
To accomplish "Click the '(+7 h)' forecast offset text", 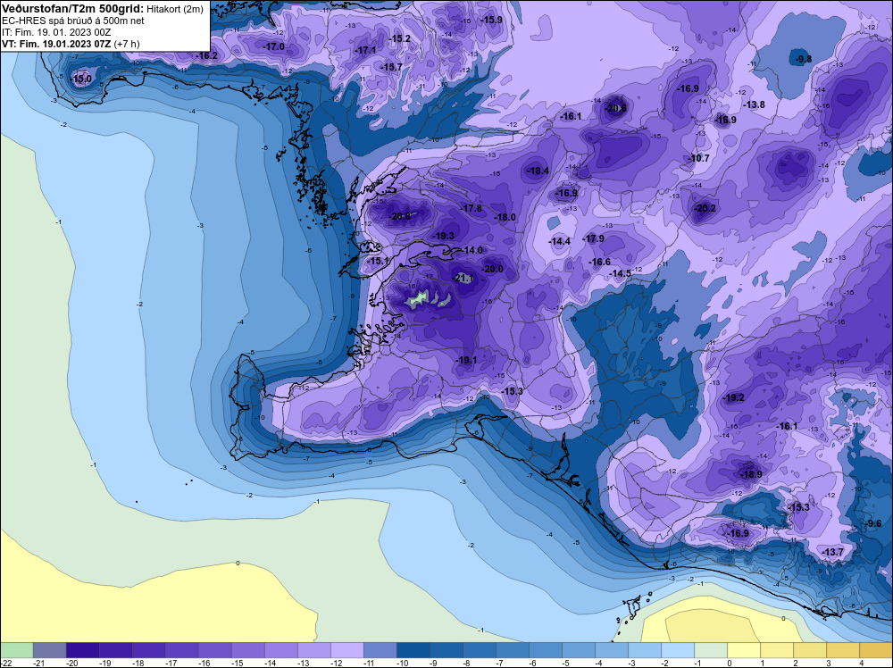I will tap(127, 43).
